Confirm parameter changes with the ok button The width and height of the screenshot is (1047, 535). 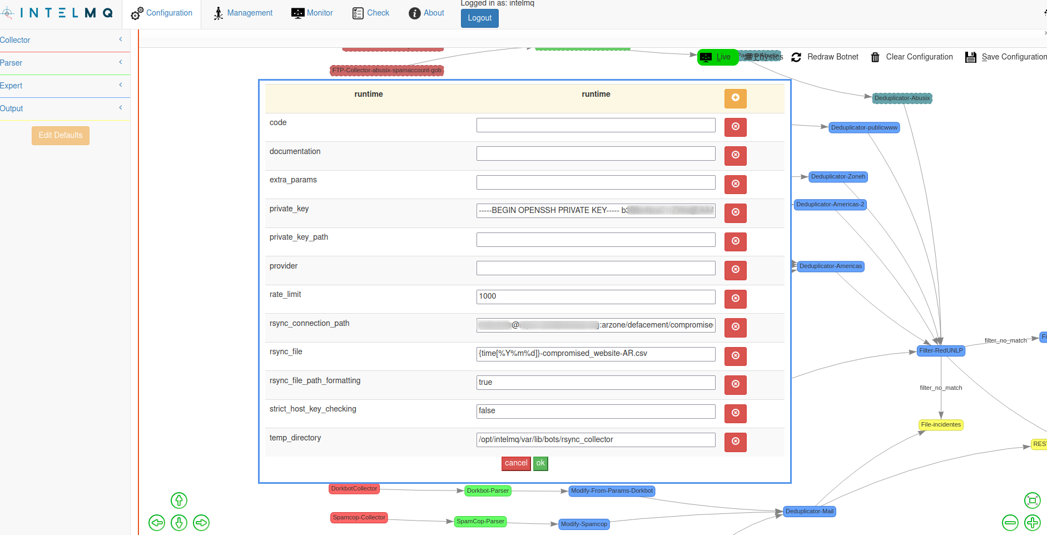point(539,463)
